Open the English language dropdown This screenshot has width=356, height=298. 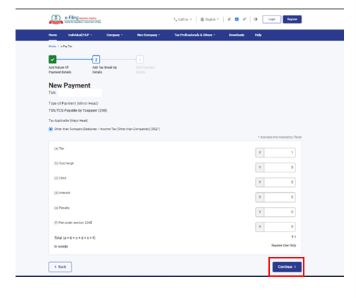(x=210, y=19)
